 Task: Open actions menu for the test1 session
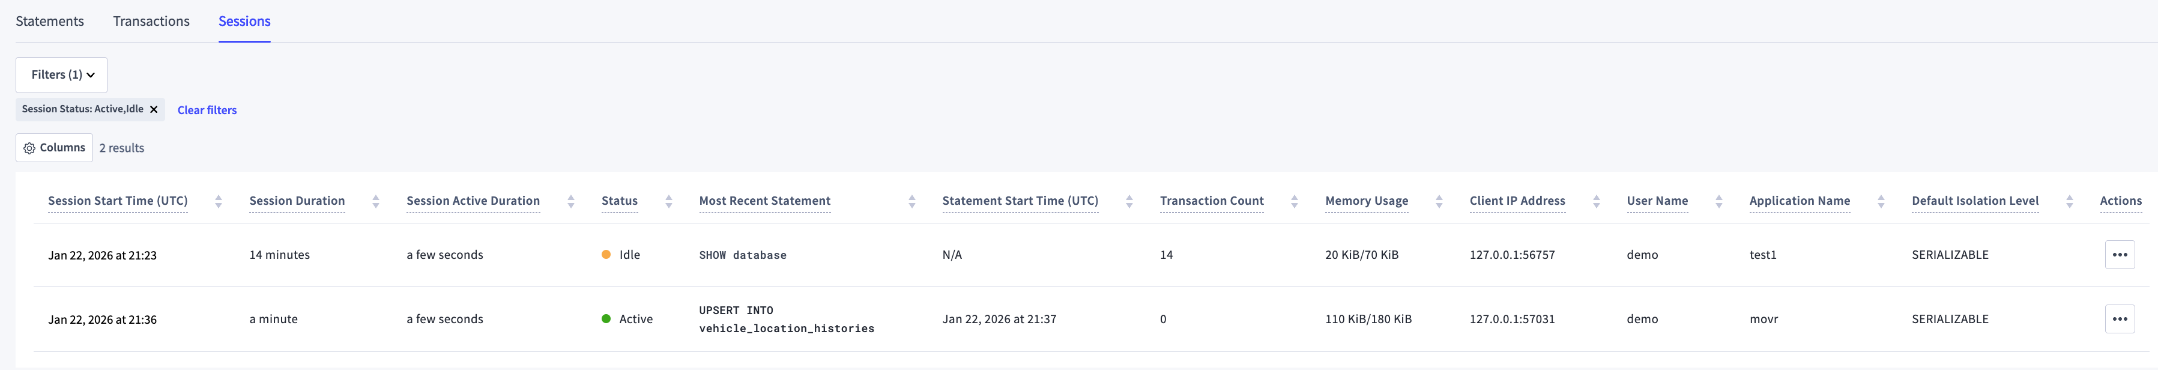point(2118,255)
